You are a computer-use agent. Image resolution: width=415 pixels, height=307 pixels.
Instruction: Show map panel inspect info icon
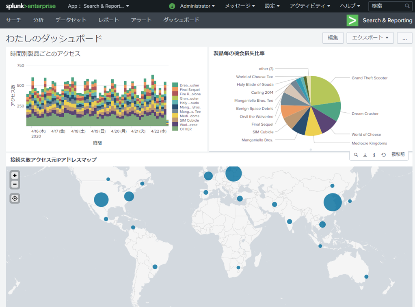(374, 155)
